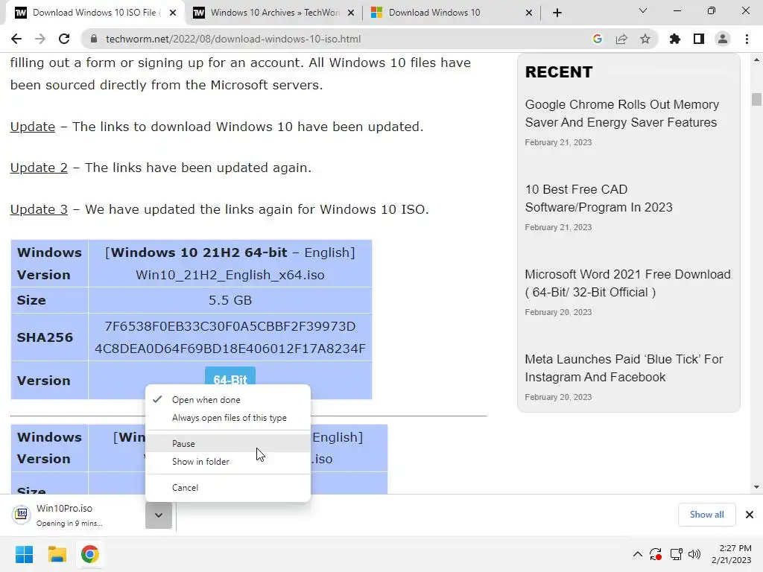Open the Meta Paid Blue Tick article
The height and width of the screenshot is (572, 763).
tap(624, 368)
